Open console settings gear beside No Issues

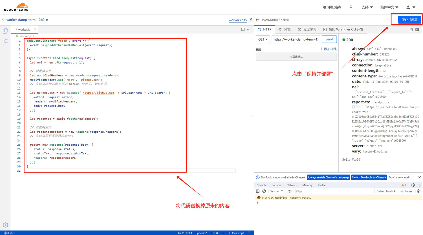(x=419, y=191)
